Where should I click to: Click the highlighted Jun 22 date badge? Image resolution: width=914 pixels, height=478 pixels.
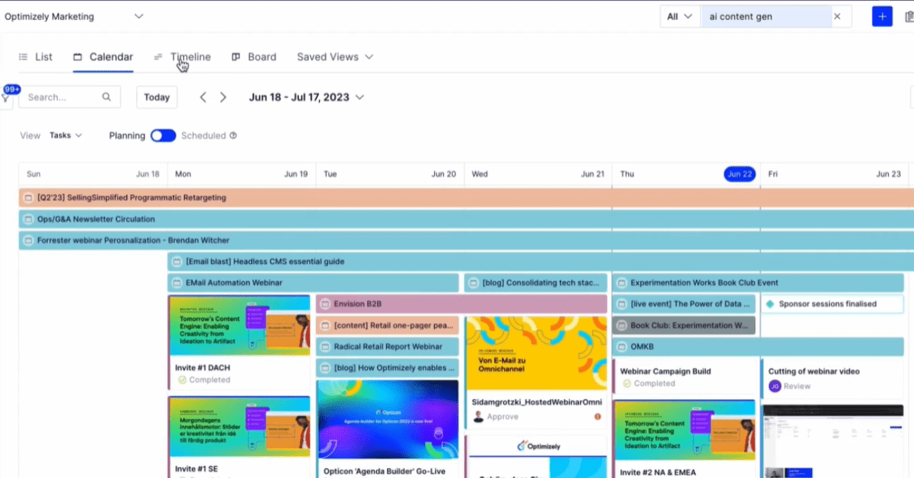740,174
